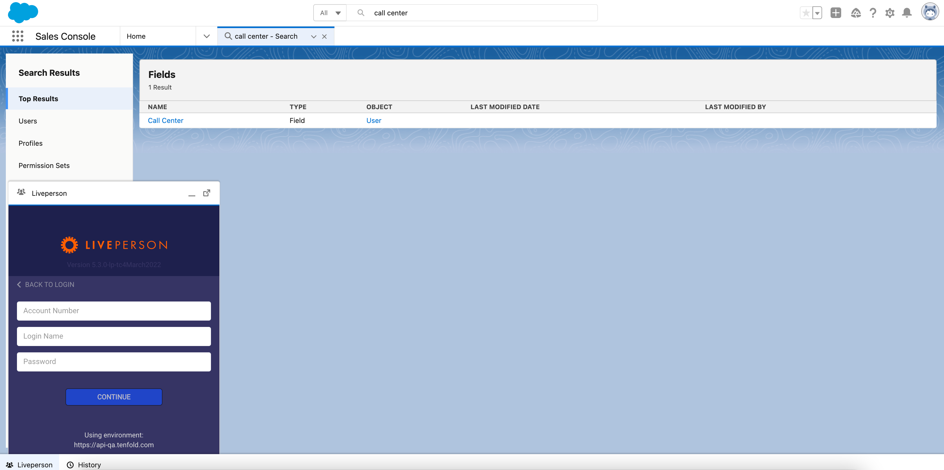
Task: Open call center search tab actions chevron
Action: tap(314, 36)
